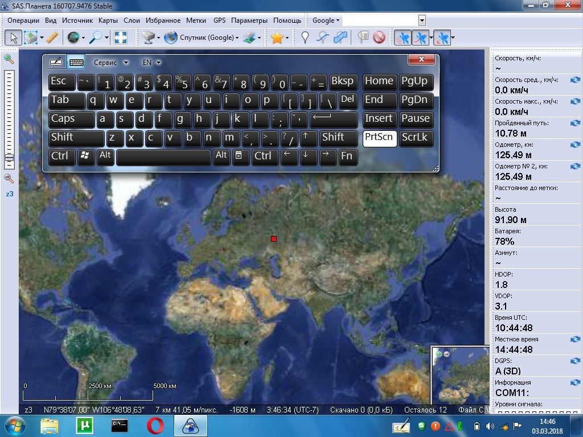Click the PrtScn key on on-screen keyboard

tap(380, 138)
